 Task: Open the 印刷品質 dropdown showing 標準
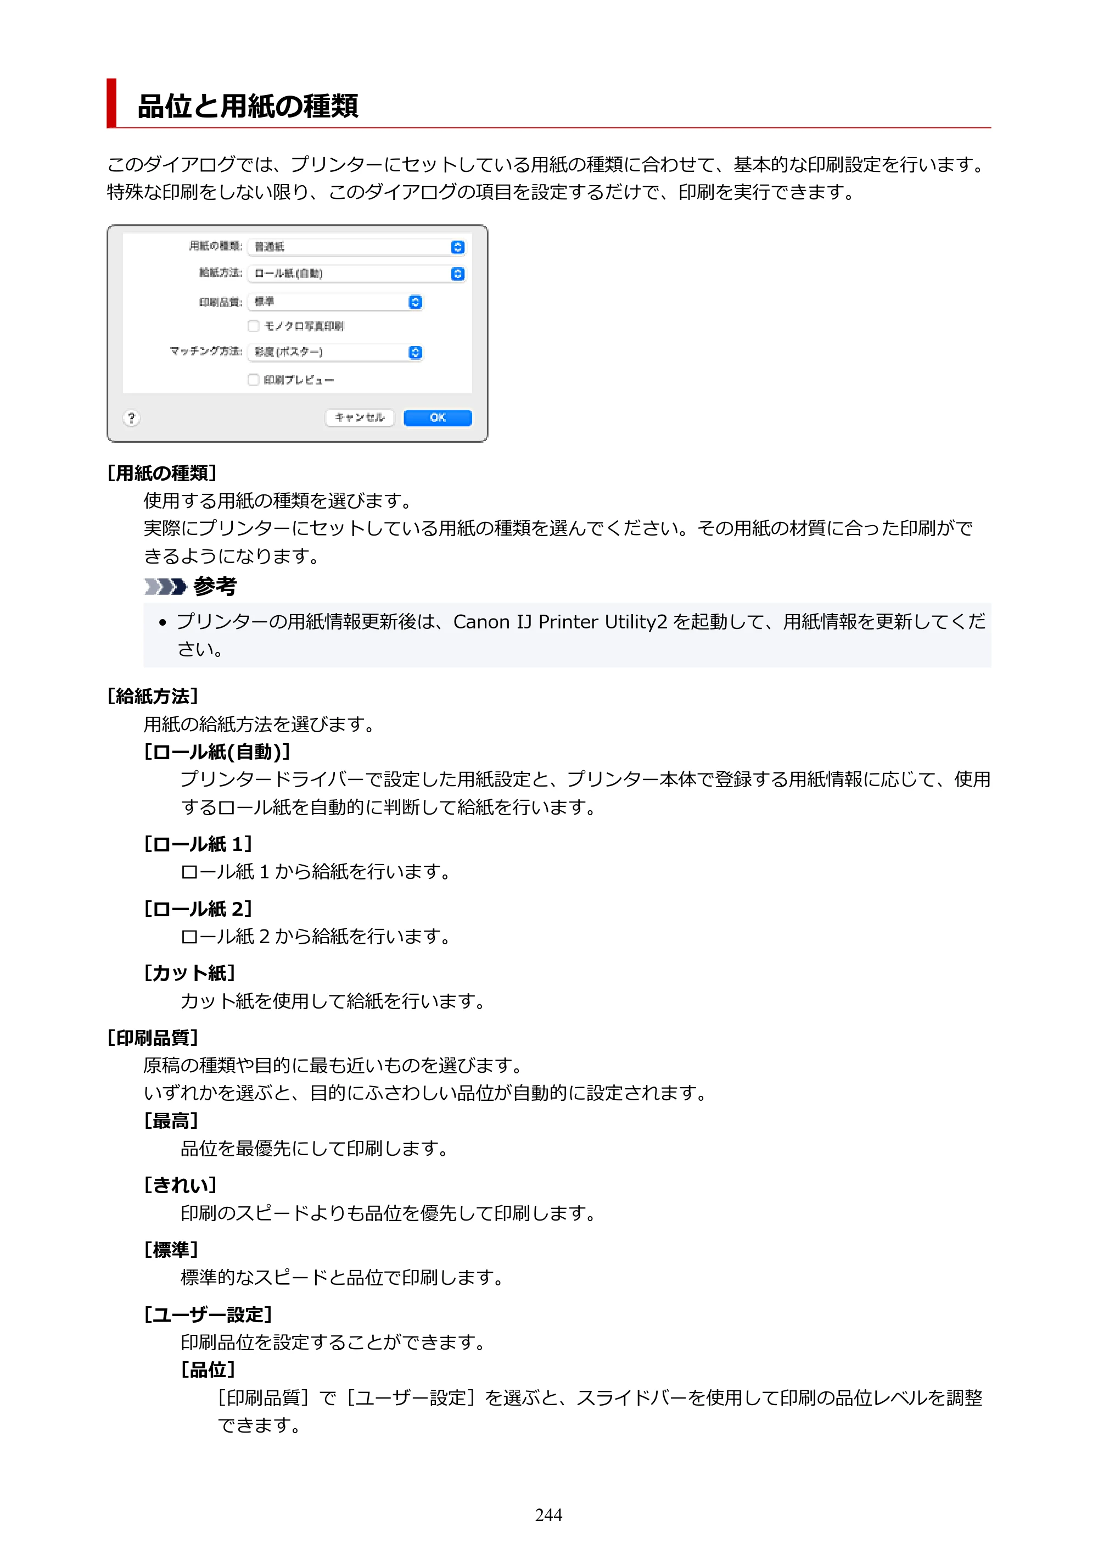click(x=335, y=302)
